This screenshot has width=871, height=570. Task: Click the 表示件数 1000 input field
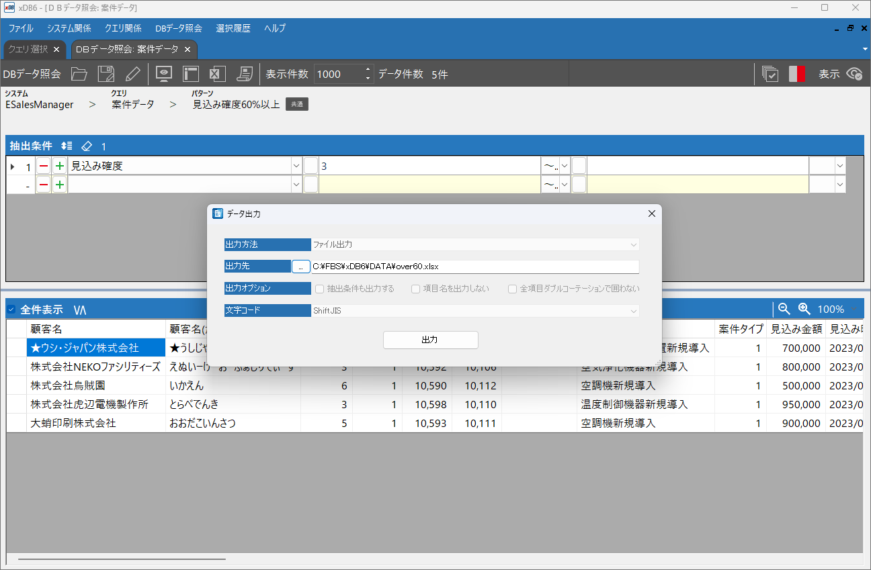pyautogui.click(x=339, y=74)
